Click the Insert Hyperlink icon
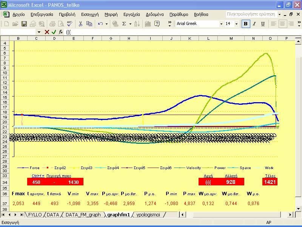Image resolution: width=302 pixels, height=227 pixels. 115,24
